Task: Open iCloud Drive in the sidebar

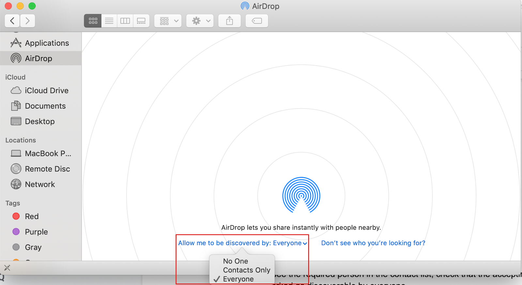Action: (x=41, y=90)
